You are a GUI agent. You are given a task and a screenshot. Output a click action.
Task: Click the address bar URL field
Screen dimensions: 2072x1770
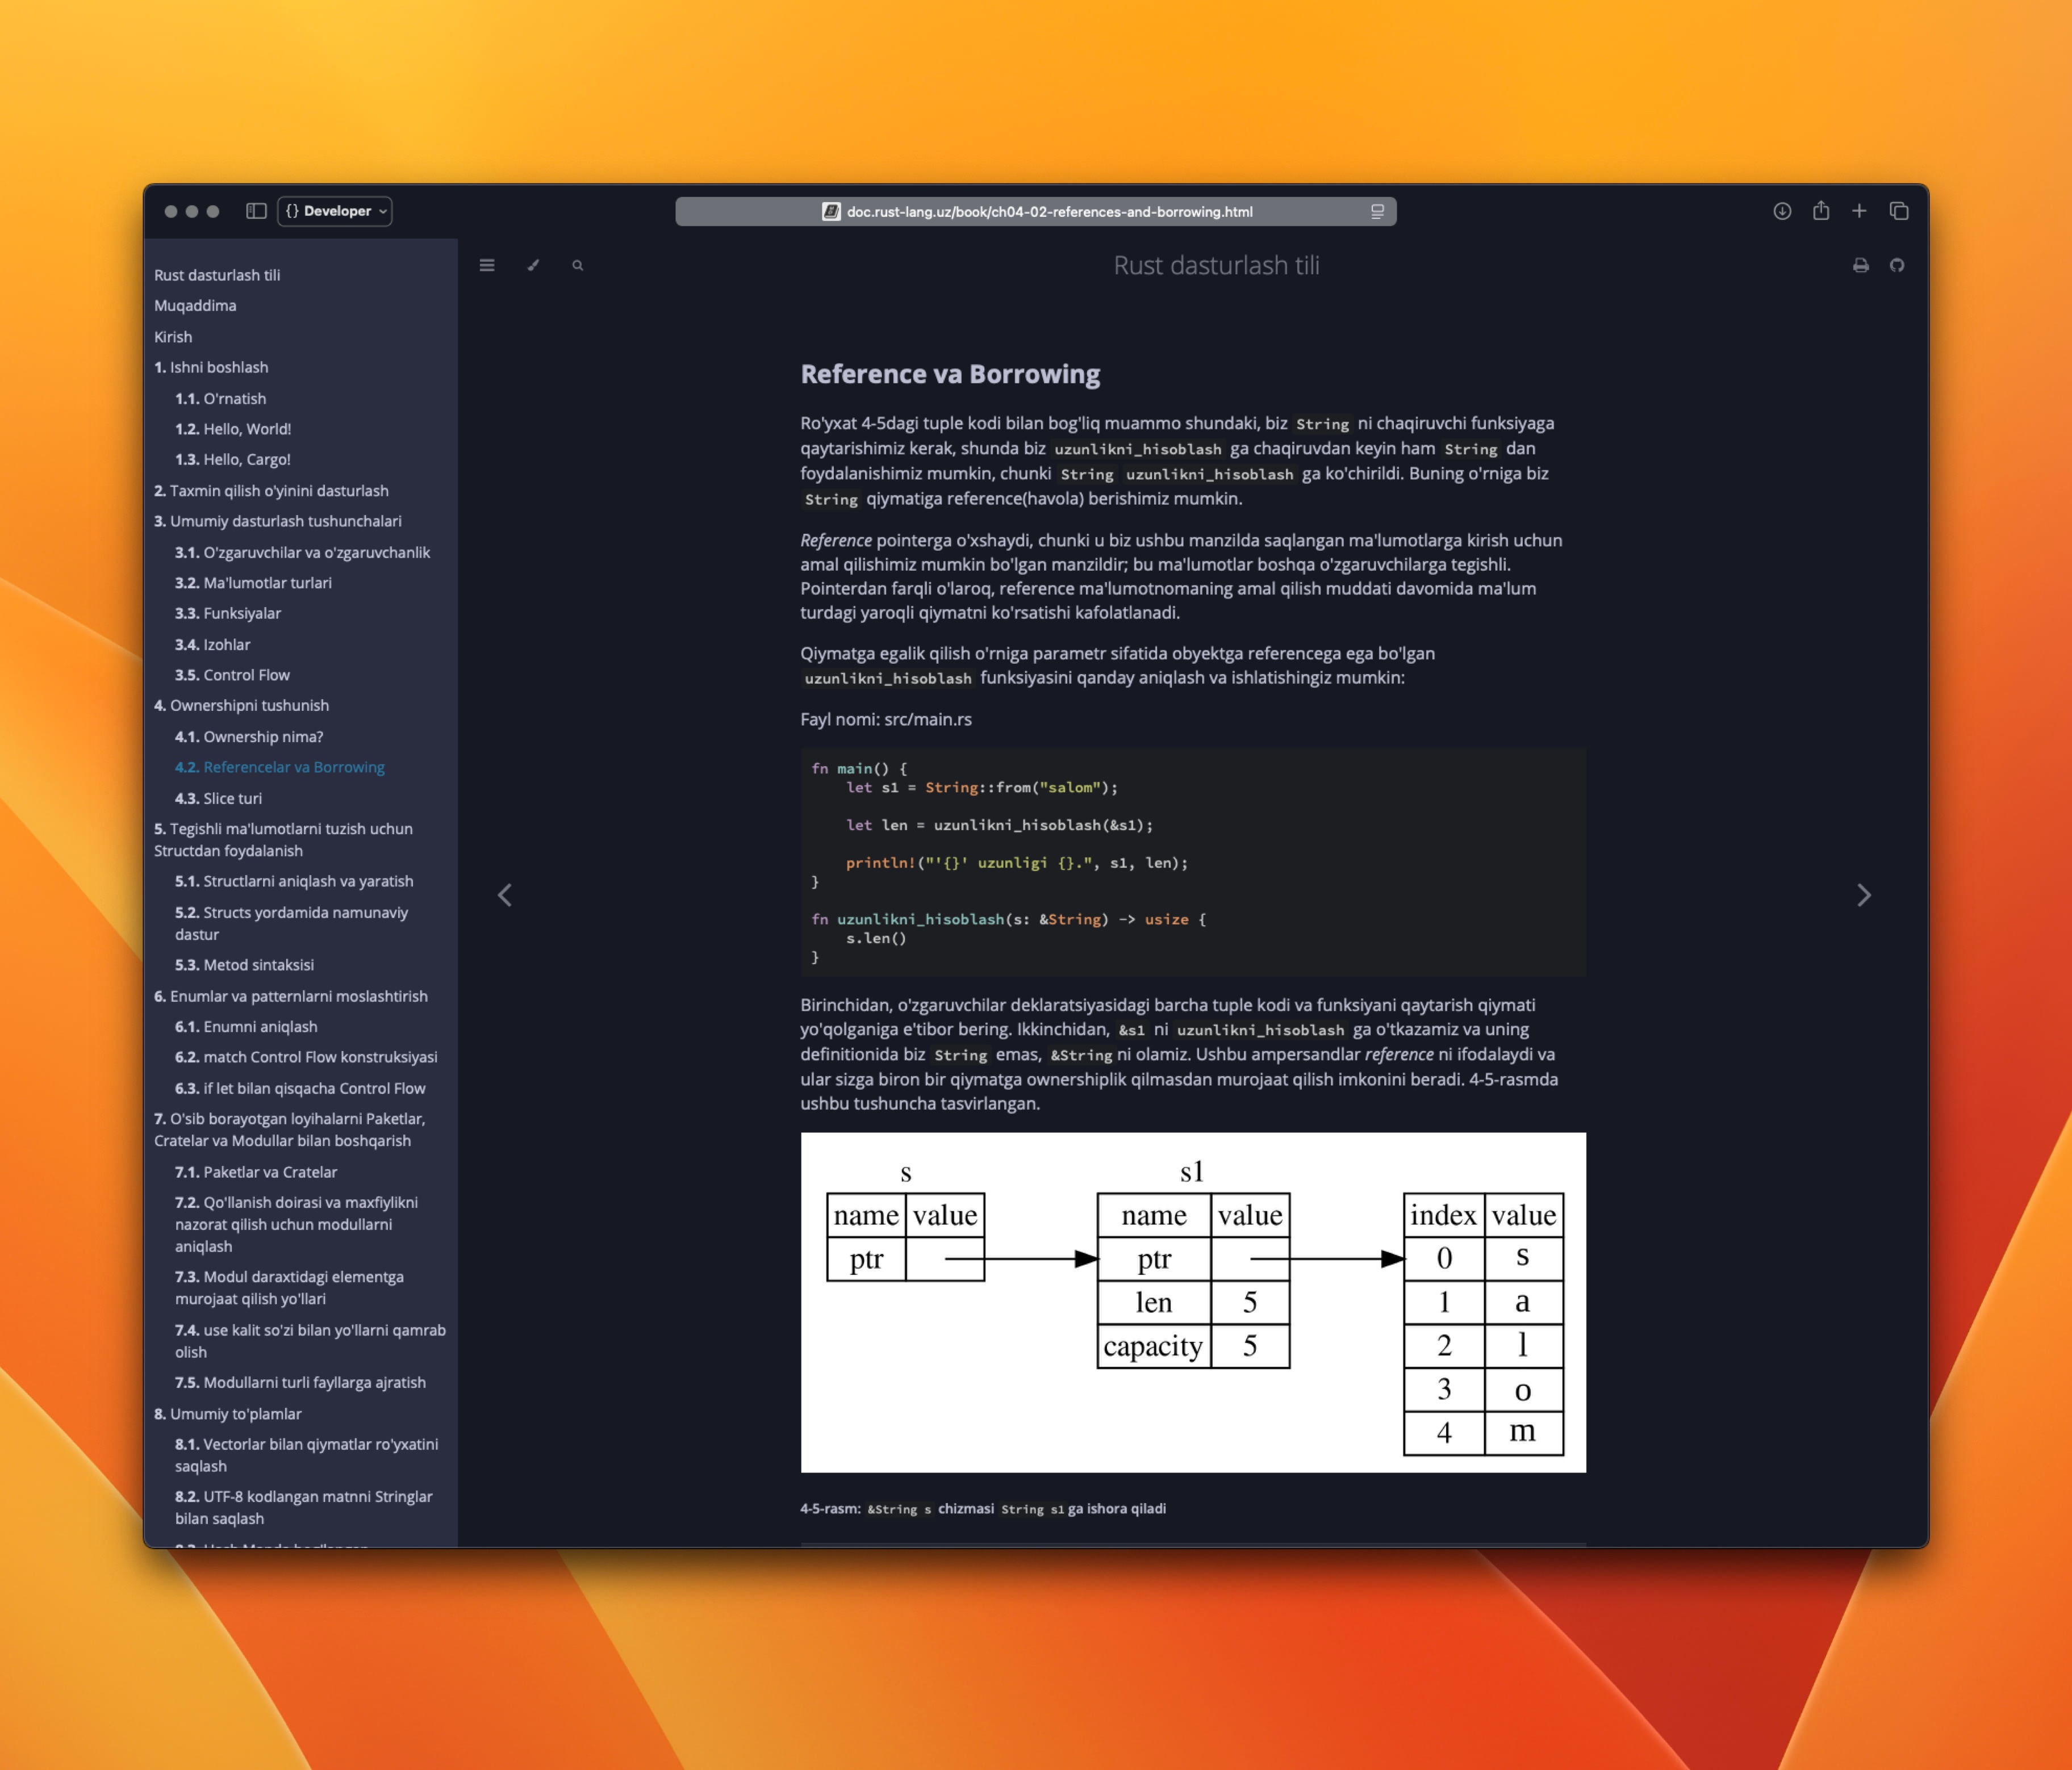point(1036,212)
